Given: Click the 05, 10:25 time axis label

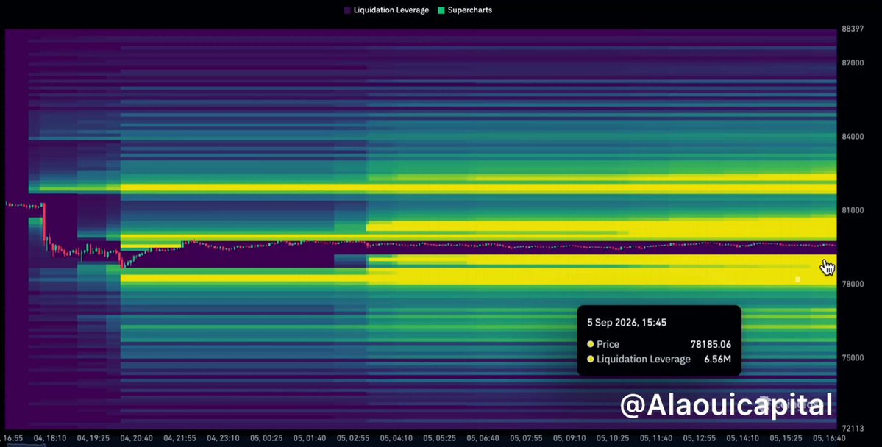Looking at the screenshot, I should click(x=613, y=438).
